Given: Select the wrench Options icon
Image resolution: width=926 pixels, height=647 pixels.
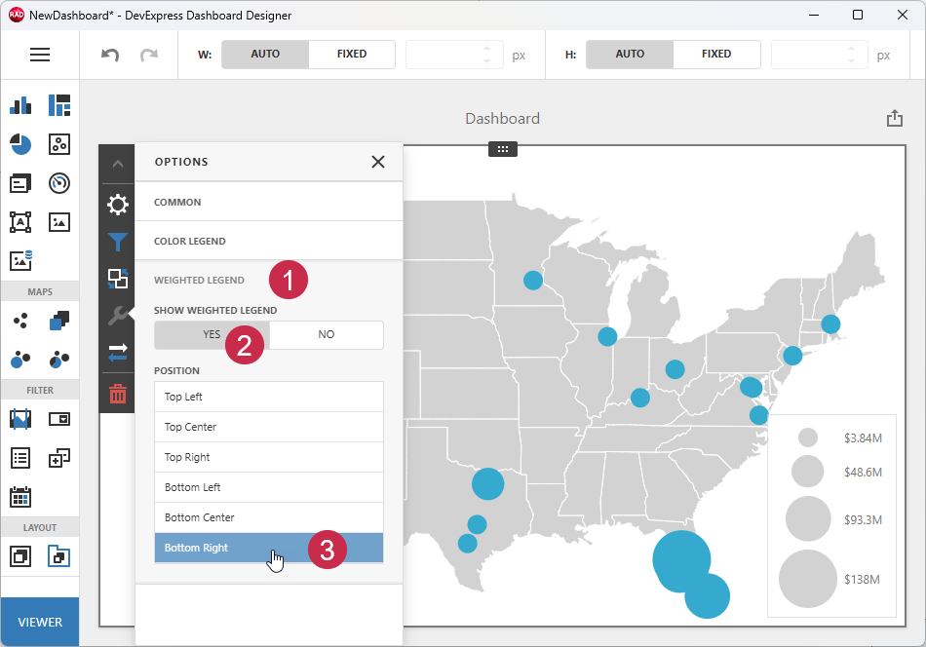Looking at the screenshot, I should 117,316.
